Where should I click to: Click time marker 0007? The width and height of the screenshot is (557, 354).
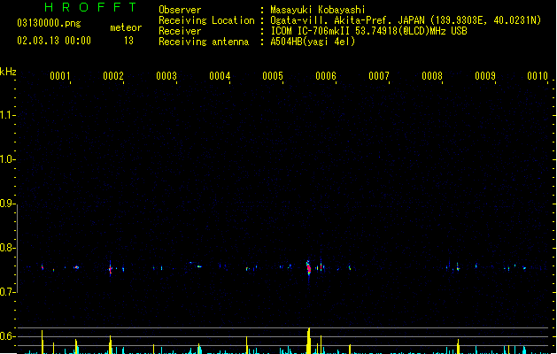tap(379, 76)
